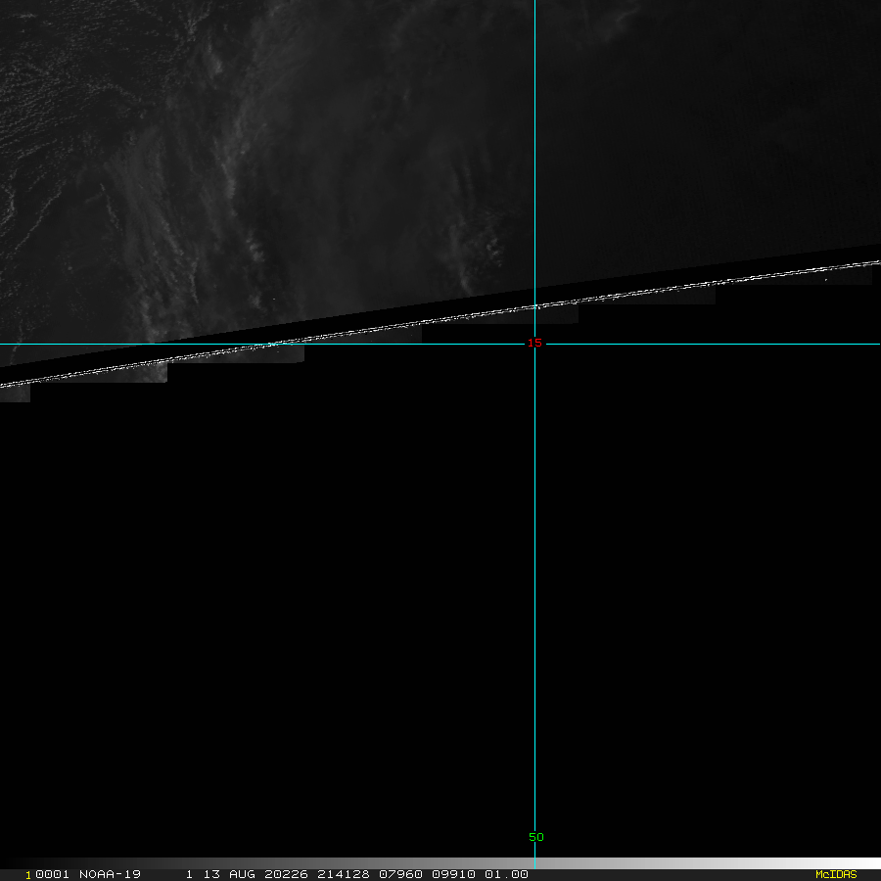Image resolution: width=881 pixels, height=881 pixels.
Task: Click the grayscale brightness bar at bottom
Action: [440, 863]
